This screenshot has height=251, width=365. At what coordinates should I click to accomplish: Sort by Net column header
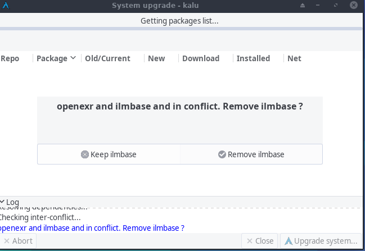point(294,58)
